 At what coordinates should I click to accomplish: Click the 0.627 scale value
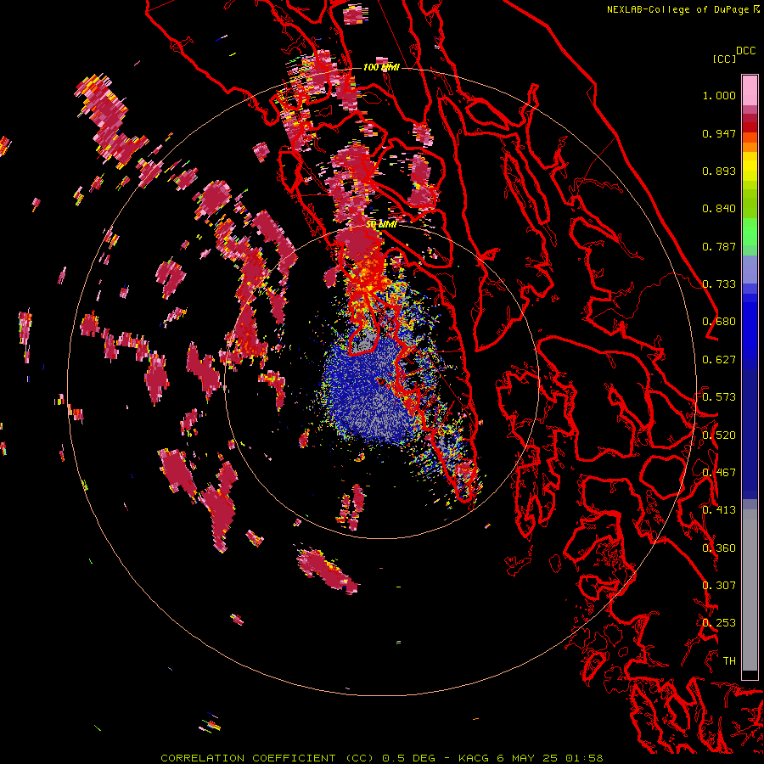719,360
